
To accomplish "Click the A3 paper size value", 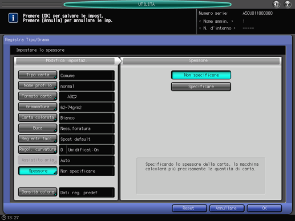I will coord(87,97).
